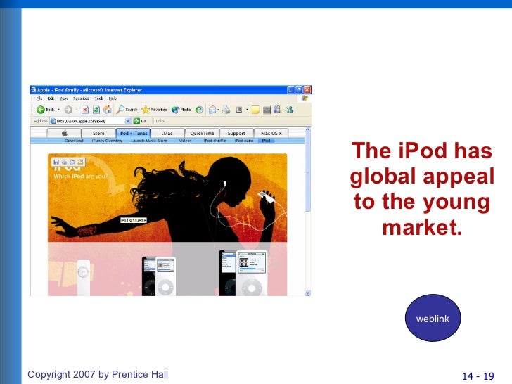This screenshot has height=384, width=512.
Task: Switch to the .Mac tab
Action: 167,133
